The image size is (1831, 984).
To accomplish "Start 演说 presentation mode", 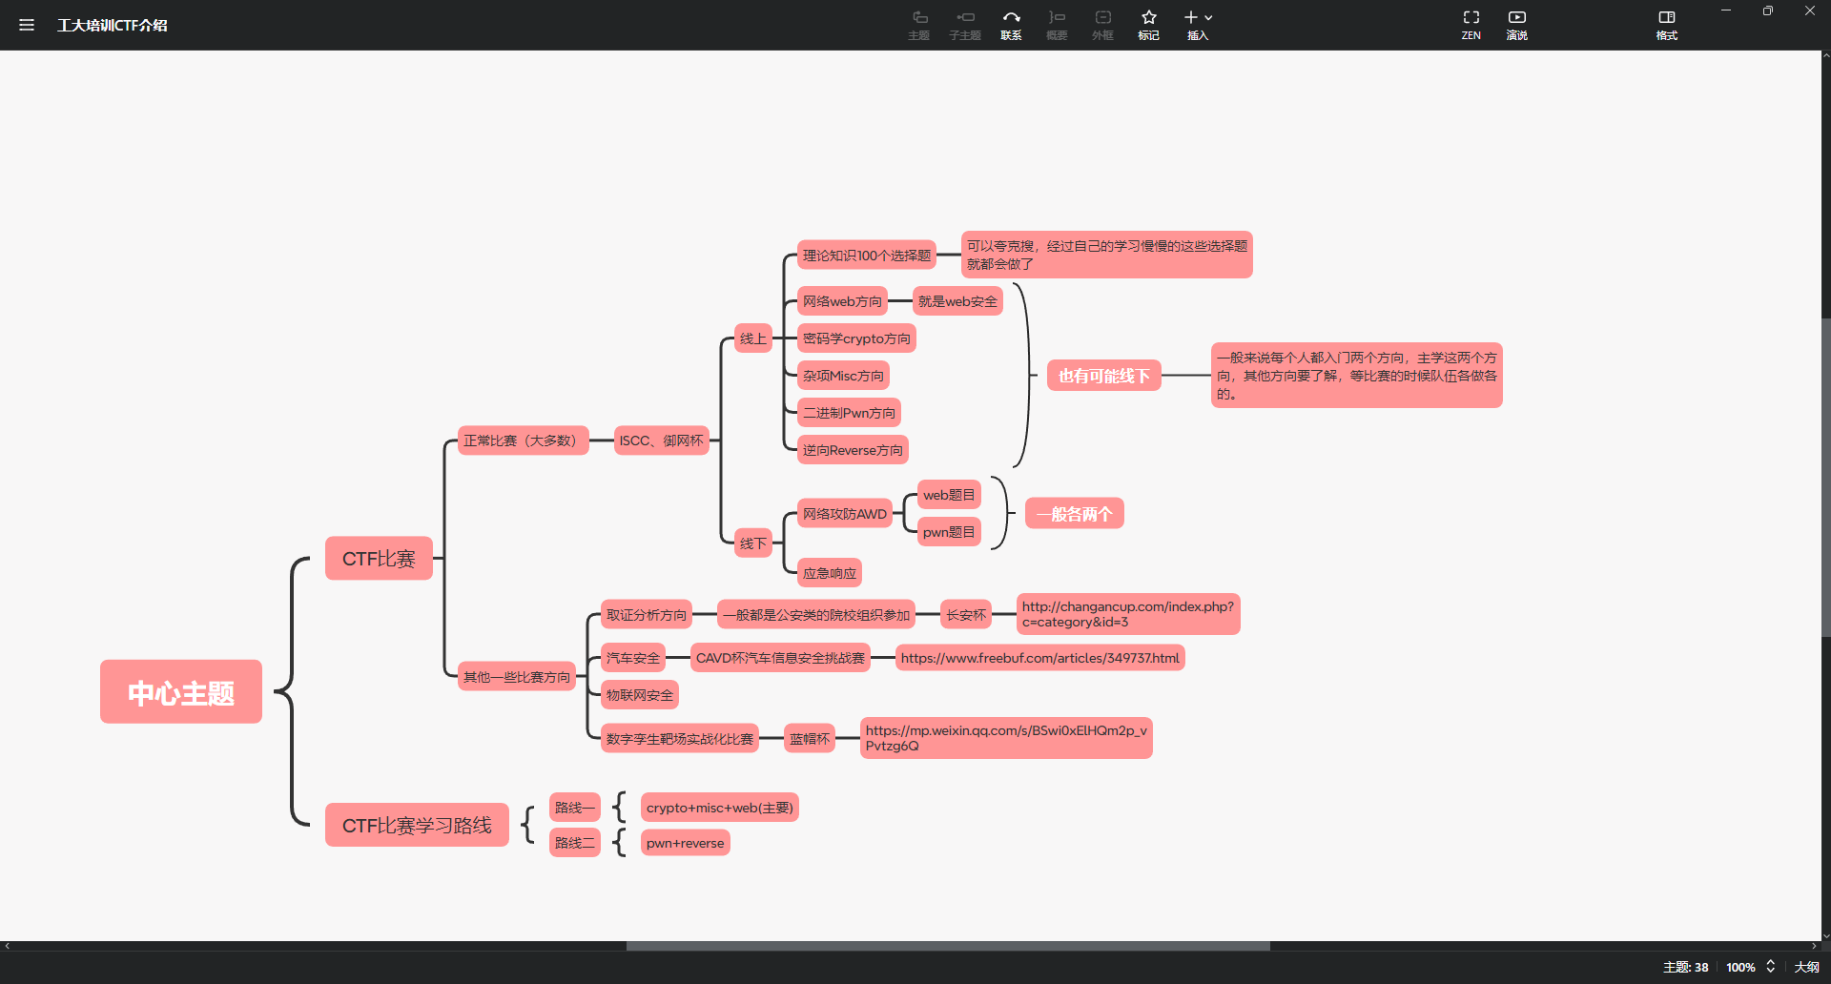I will point(1517,25).
